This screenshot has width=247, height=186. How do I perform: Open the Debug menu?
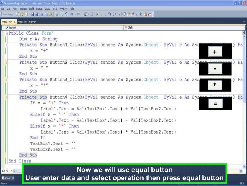pos(39,9)
